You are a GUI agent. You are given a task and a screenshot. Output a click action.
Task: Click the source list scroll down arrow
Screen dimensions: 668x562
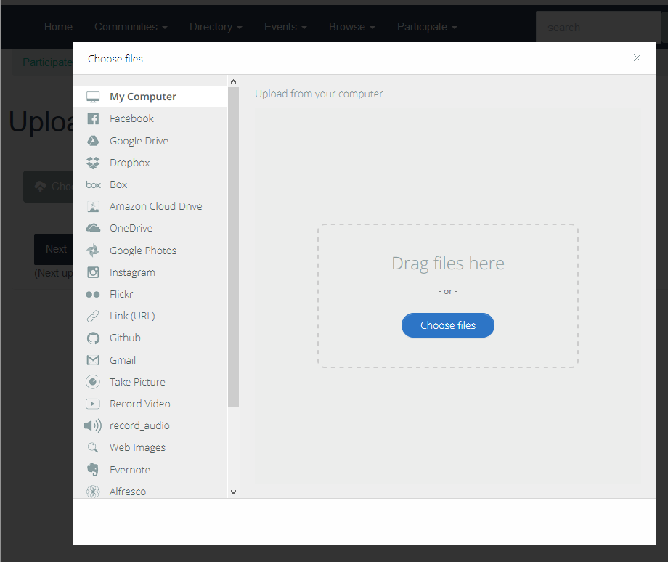233,492
